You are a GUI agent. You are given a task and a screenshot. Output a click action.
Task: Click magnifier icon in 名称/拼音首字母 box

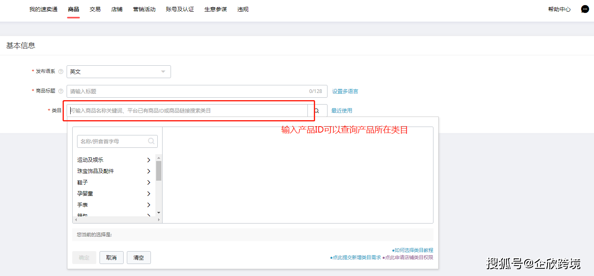click(x=151, y=141)
